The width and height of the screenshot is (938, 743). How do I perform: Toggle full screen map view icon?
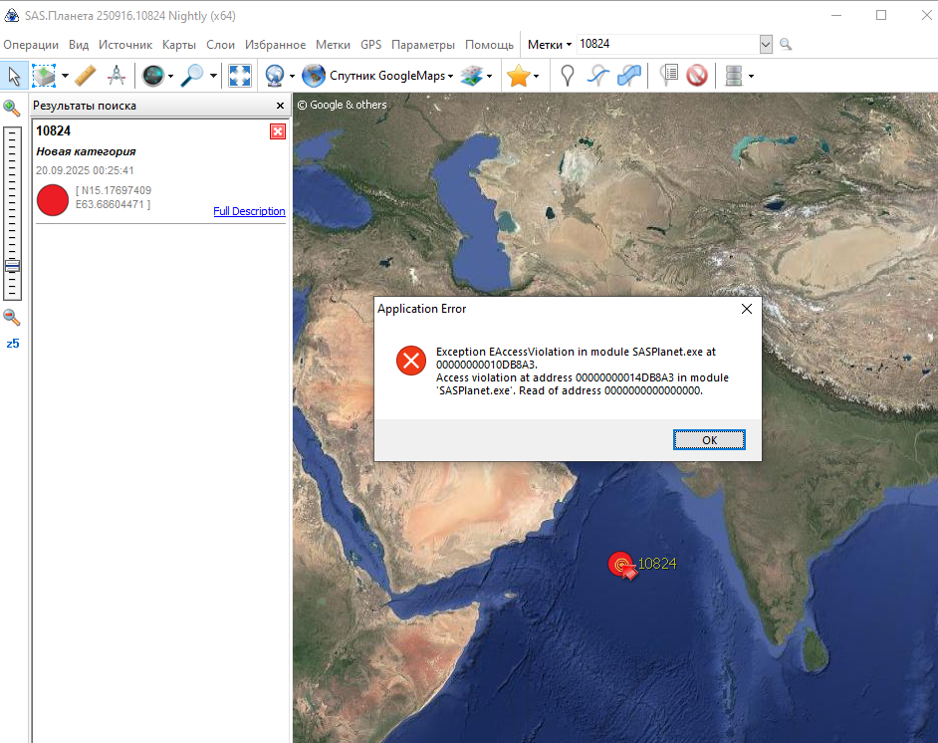click(x=239, y=76)
